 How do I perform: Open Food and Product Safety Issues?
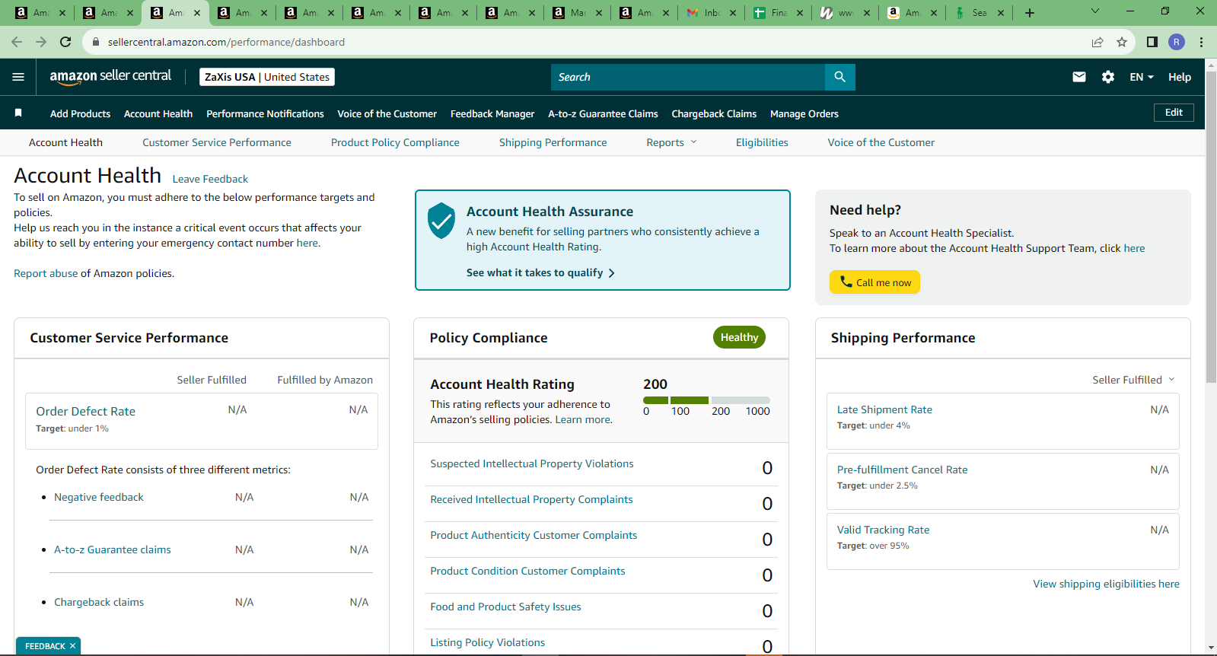505,607
